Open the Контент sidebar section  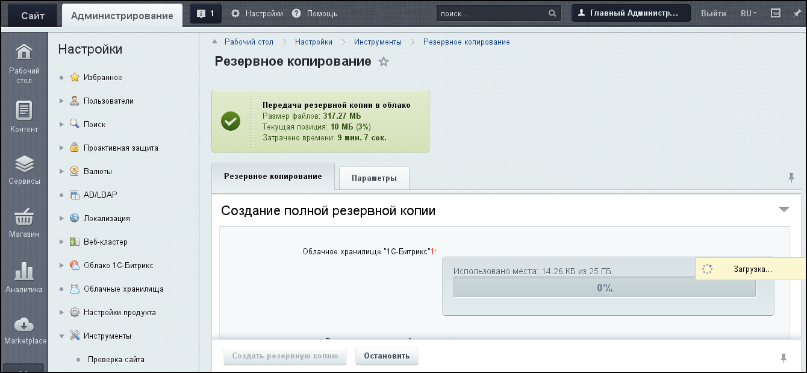23,111
